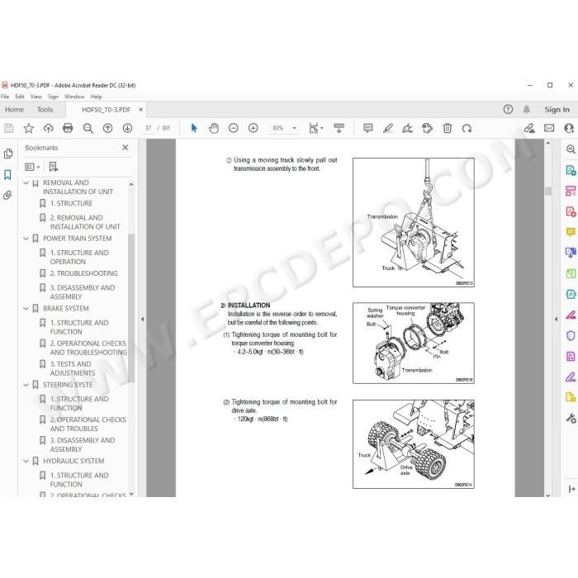Open the Window menu
Screen dimensions: 578x578
click(x=74, y=97)
